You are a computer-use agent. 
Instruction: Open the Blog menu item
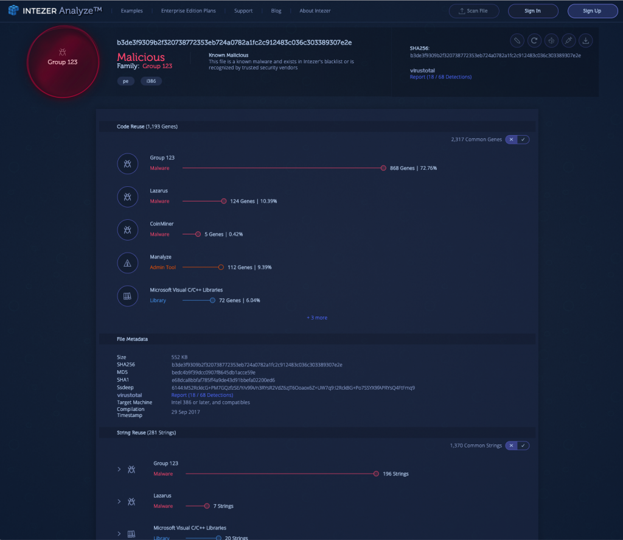[276, 11]
